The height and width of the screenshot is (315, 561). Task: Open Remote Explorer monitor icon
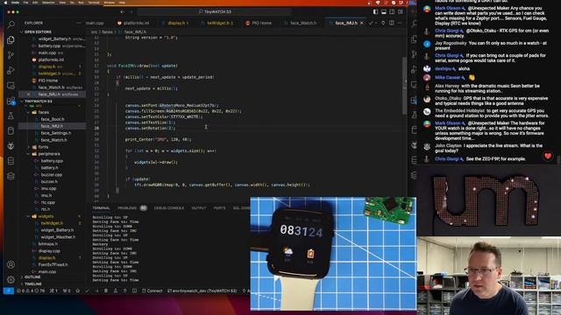[x=11, y=86]
